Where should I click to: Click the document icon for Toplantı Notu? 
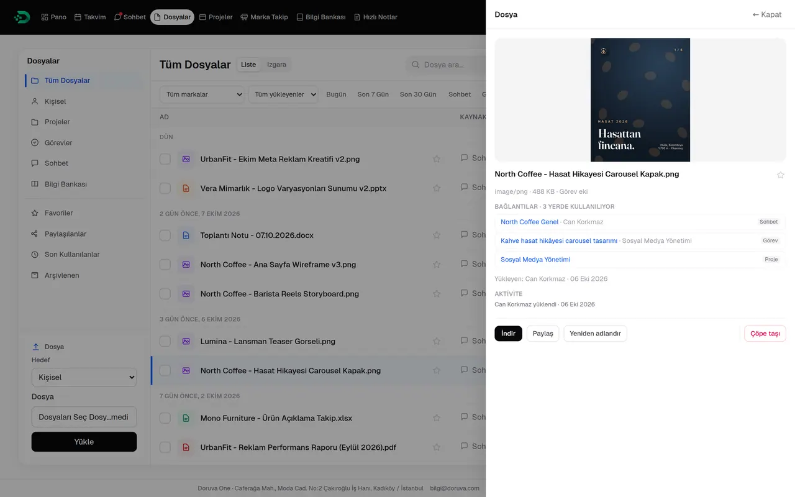pos(186,235)
